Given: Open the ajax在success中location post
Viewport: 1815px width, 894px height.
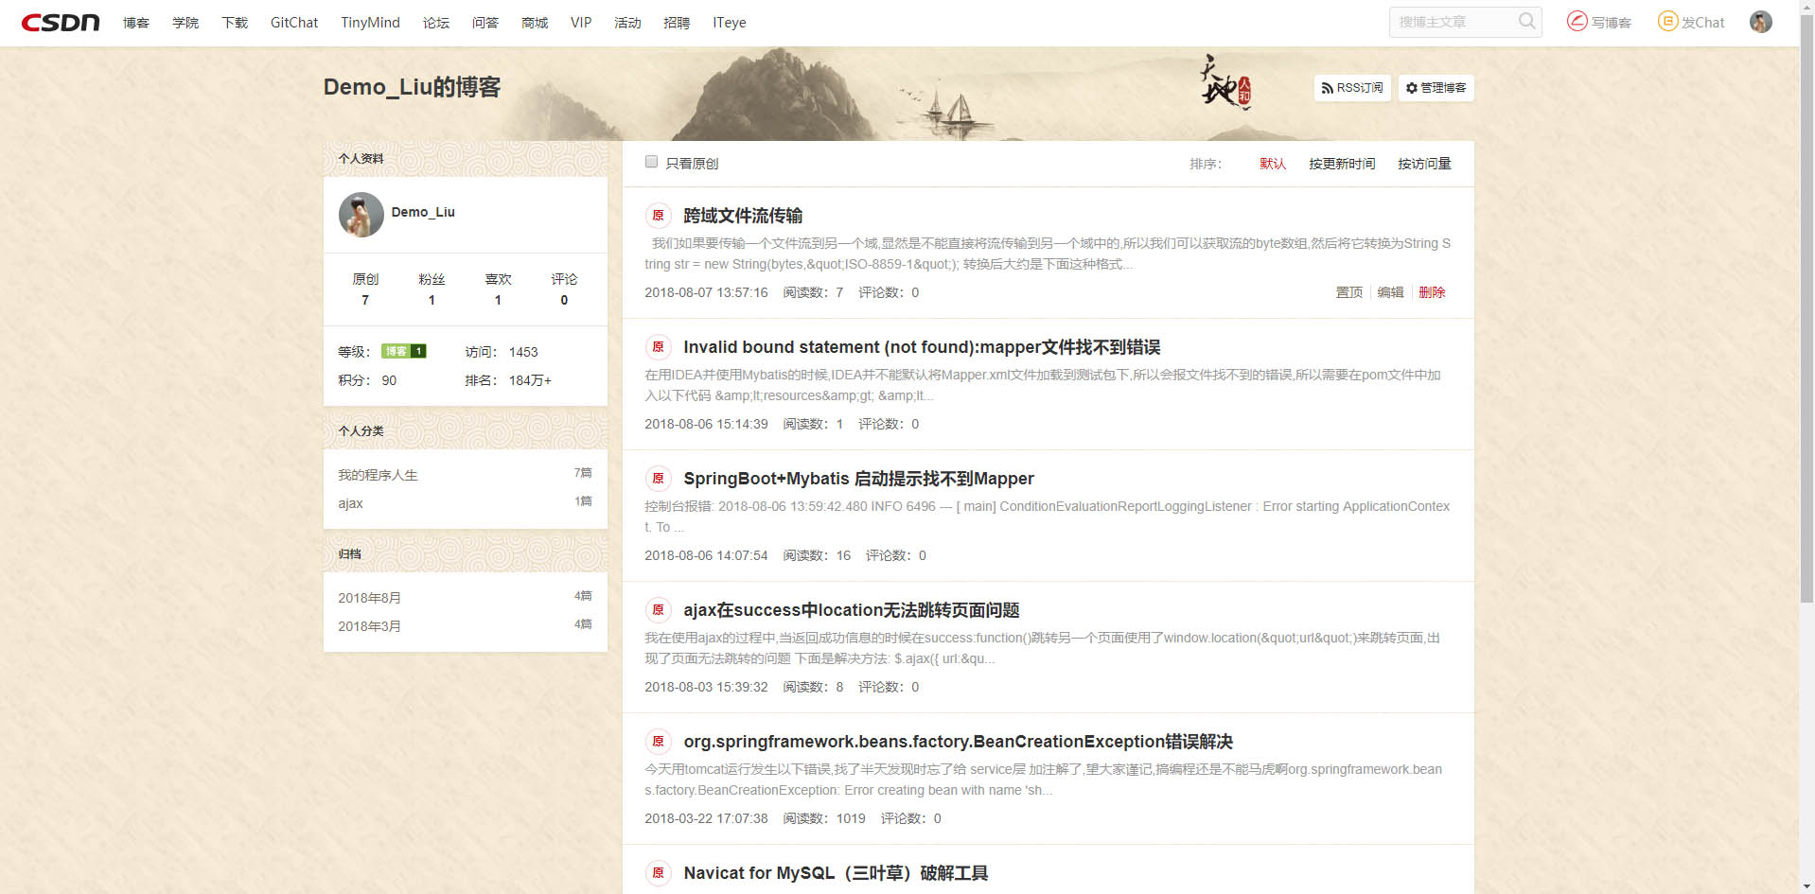Looking at the screenshot, I should click(851, 610).
